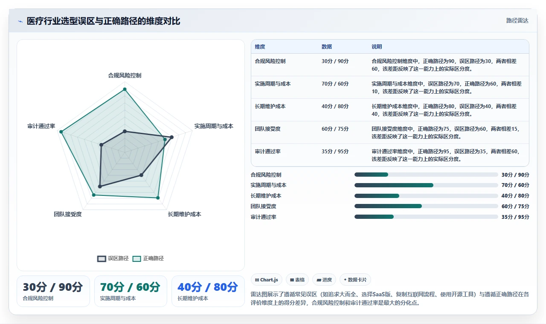Click the 实施周期与成本 progress bar

click(426, 185)
